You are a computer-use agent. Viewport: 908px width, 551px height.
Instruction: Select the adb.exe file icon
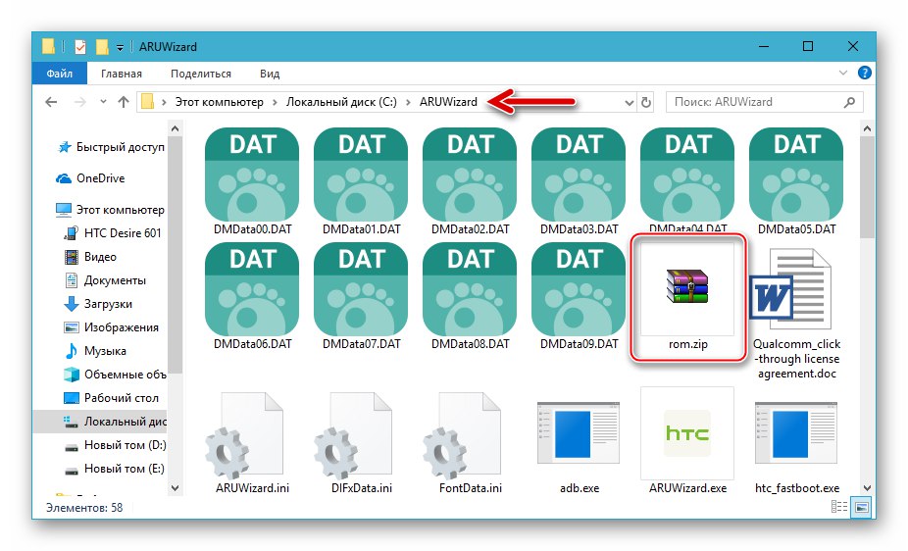(x=579, y=433)
